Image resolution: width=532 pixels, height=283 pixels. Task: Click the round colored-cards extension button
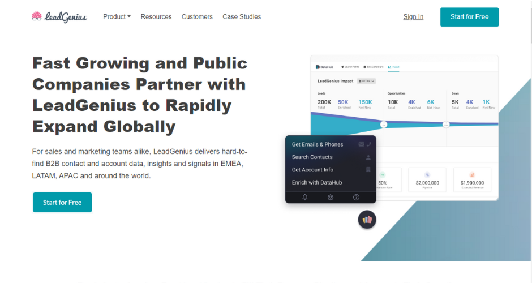pyautogui.click(x=367, y=220)
